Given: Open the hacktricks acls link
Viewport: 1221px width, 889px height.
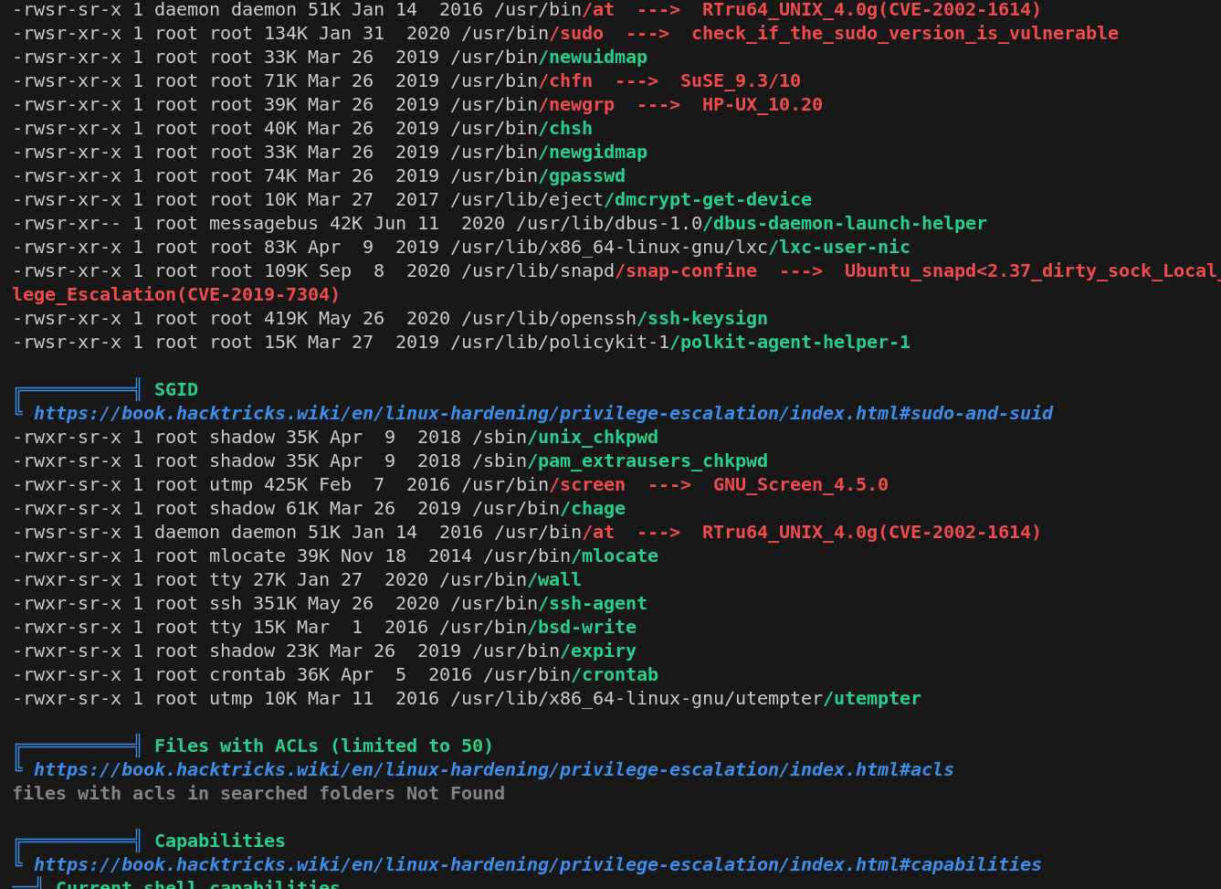Looking at the screenshot, I should pos(494,769).
